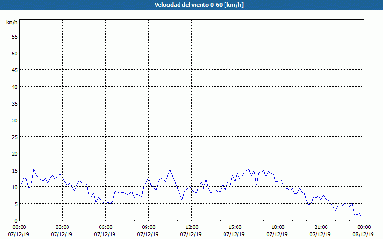The height and width of the screenshot is (239, 383).
Task: Select the '25' y-axis tick label
Action: [x=15, y=137]
